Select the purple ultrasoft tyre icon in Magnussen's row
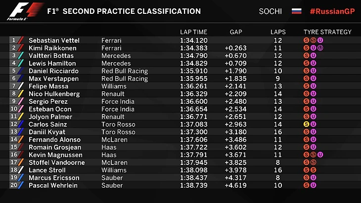The width and height of the screenshot is (361, 203). pyautogui.click(x=320, y=155)
